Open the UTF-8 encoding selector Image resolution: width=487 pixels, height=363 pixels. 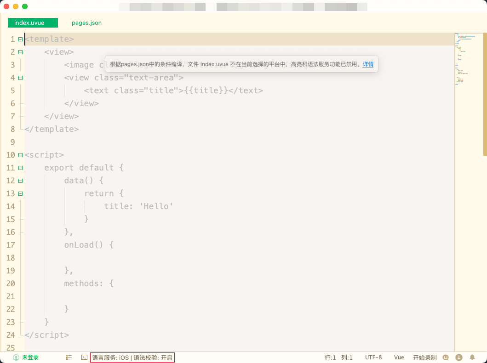click(x=373, y=357)
